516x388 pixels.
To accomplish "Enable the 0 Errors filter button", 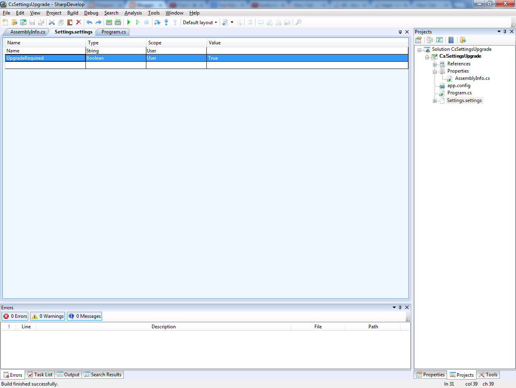I will [x=15, y=316].
